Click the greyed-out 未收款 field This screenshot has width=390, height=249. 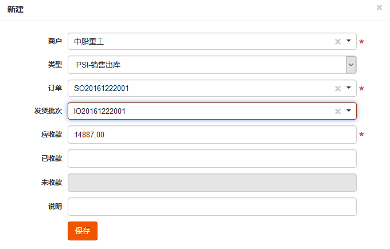(212, 183)
